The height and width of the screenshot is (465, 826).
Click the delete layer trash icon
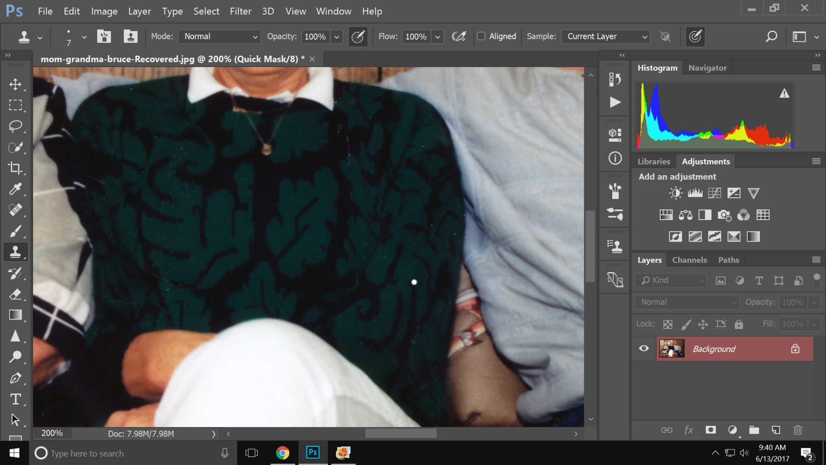(x=798, y=430)
